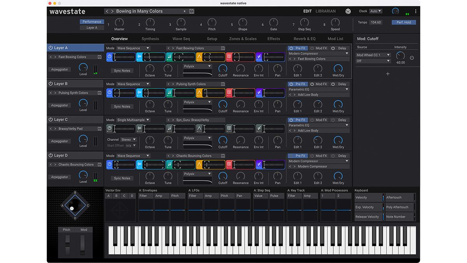The image size is (467, 263).
Task: Click Layer B Pitch lane note icon
Action: (x=169, y=93)
